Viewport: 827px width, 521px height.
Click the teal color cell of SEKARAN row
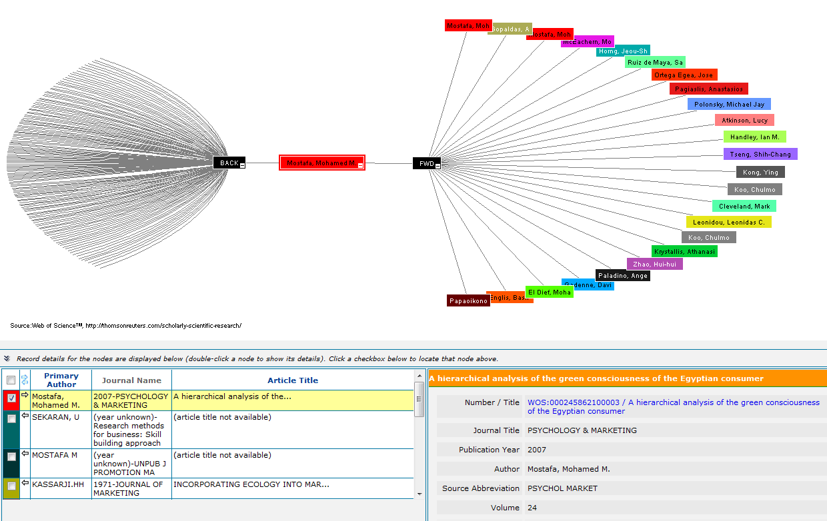pyautogui.click(x=11, y=430)
